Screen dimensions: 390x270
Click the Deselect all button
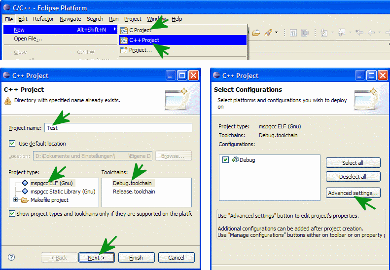click(x=353, y=177)
